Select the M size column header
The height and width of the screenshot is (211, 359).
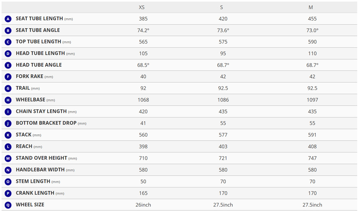[x=311, y=7]
